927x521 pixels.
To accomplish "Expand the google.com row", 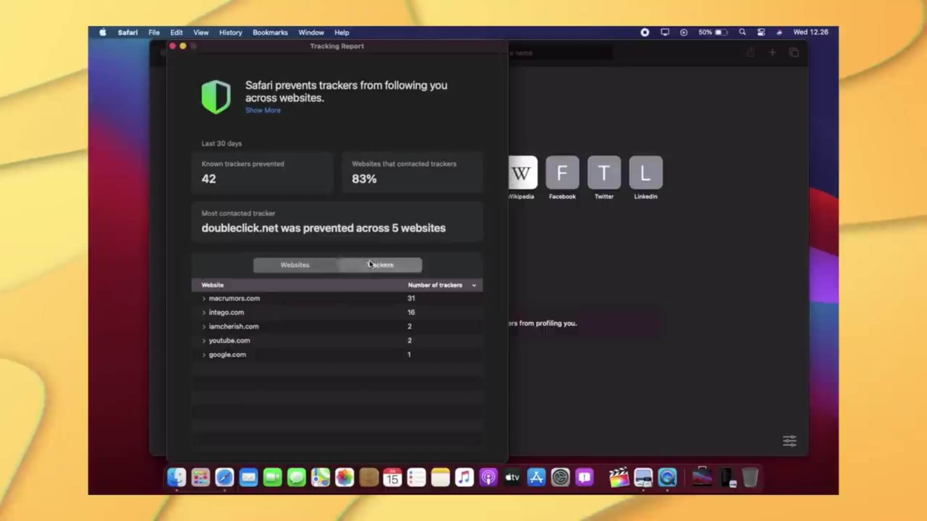I will click(204, 355).
